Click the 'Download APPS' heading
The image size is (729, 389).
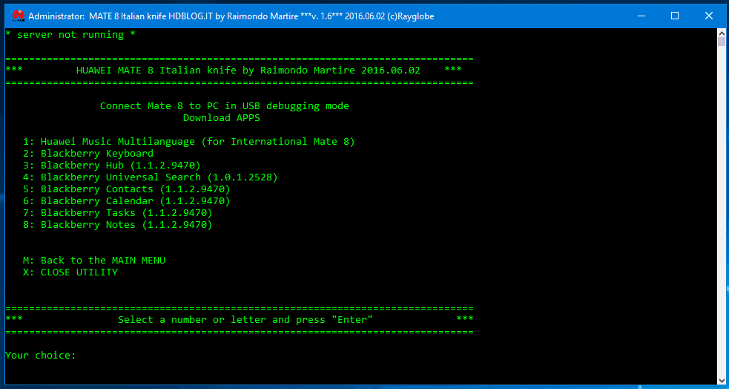click(x=221, y=118)
